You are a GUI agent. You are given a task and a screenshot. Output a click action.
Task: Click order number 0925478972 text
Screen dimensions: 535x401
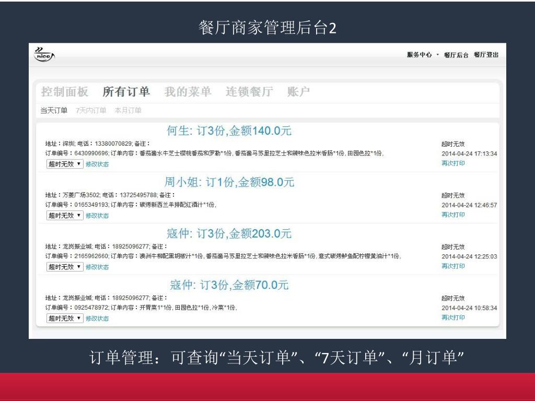(91, 308)
